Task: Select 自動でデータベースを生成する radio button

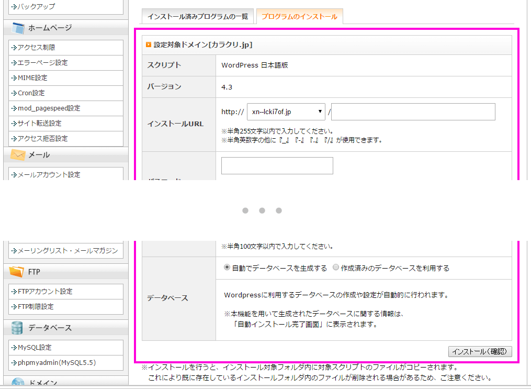Action: point(227,268)
